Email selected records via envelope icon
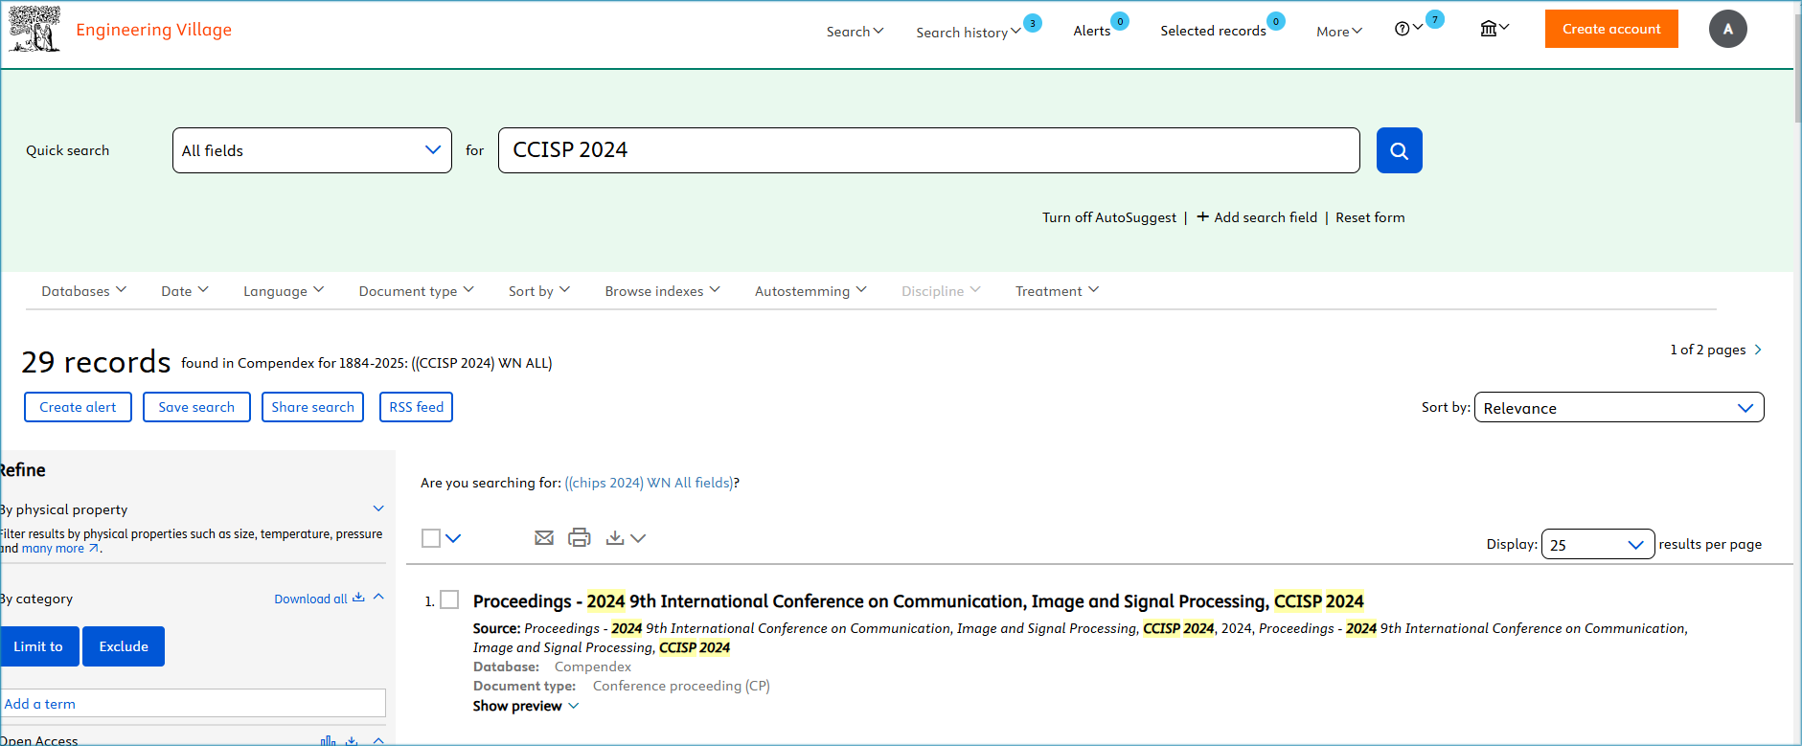1802x746 pixels. coord(544,538)
